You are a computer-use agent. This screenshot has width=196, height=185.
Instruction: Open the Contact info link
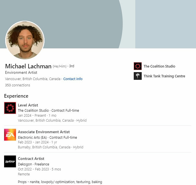point(73,79)
